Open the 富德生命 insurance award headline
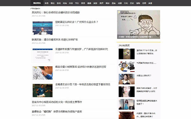 [x=57, y=111]
